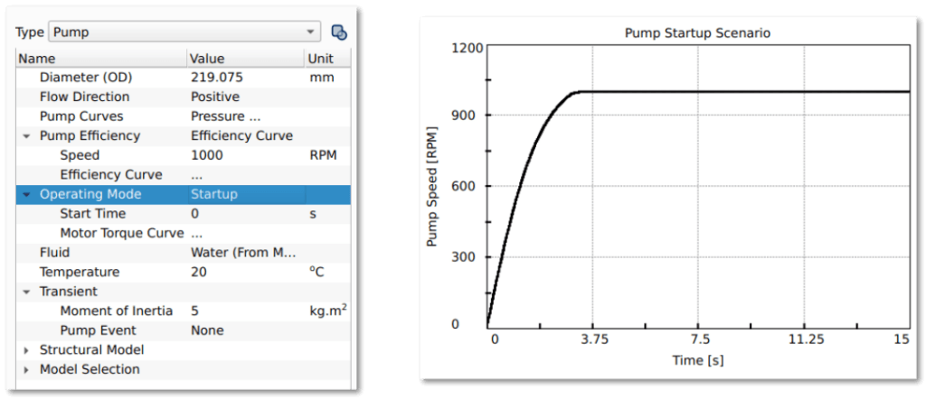Edit the Start Time value 0

pyautogui.click(x=195, y=214)
